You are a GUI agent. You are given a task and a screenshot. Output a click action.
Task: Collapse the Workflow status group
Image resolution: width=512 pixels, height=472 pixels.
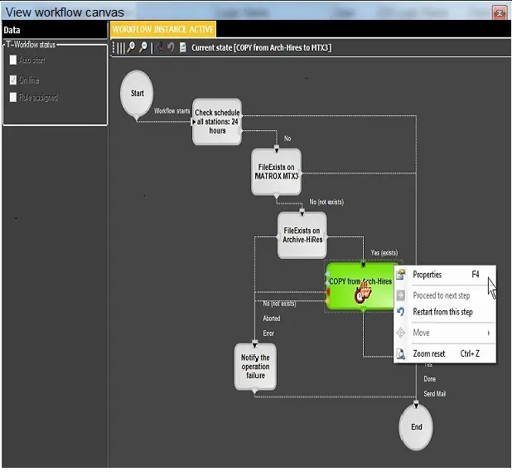coord(7,45)
